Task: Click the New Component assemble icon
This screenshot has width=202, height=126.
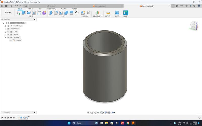Action: pyautogui.click(x=83, y=13)
